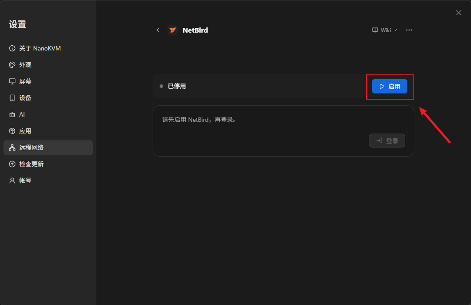Image resolution: width=471 pixels, height=305 pixels.
Task: Open the 设备 device settings
Action: pyautogui.click(x=48, y=97)
